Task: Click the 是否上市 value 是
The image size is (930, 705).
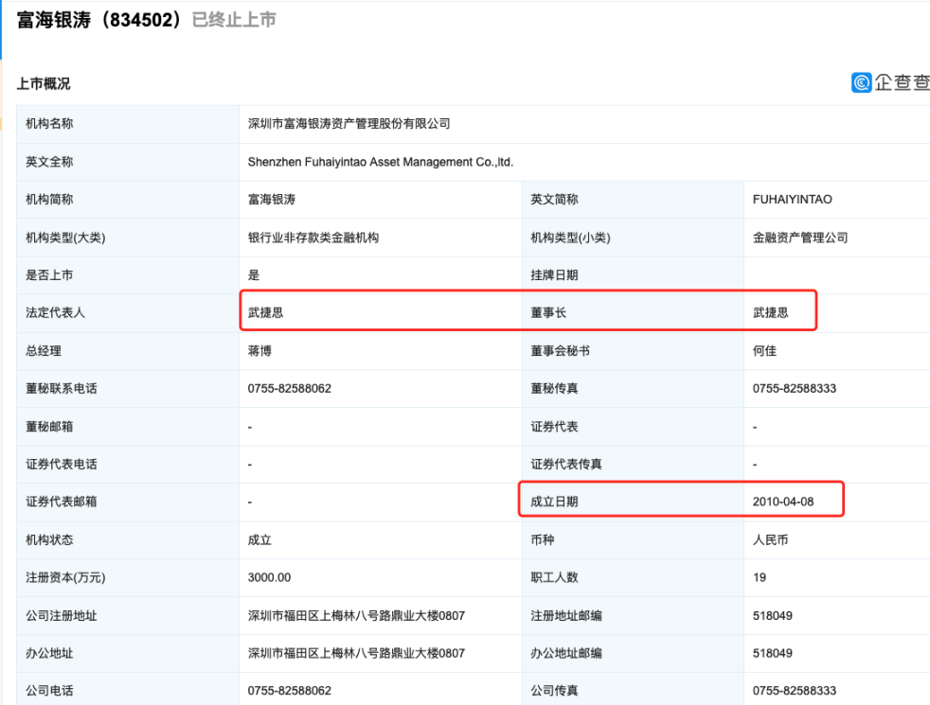Action: click(254, 274)
